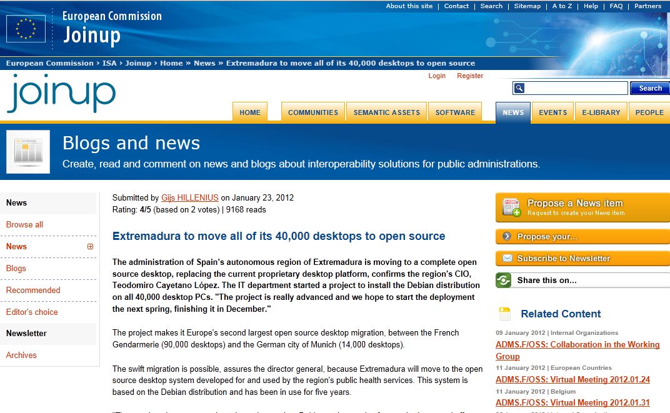670x413 pixels.
Task: Go to News breadcrumb link
Action: tap(204, 63)
